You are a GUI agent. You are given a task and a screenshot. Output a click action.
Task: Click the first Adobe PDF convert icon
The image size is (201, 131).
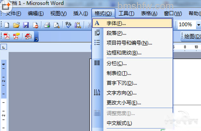pyautogui.click(x=7, y=36)
